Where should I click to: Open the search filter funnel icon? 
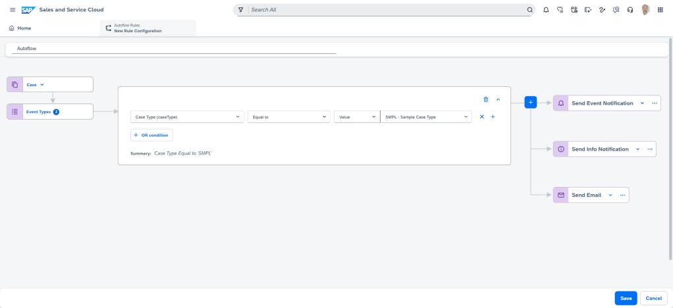[241, 9]
